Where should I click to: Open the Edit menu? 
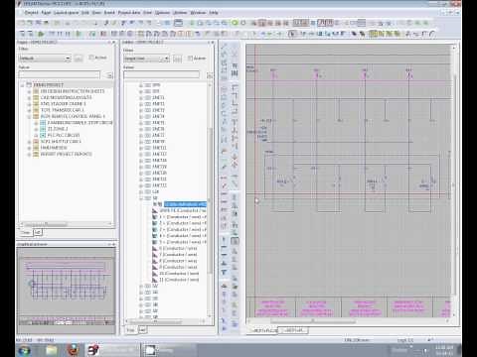click(x=85, y=13)
